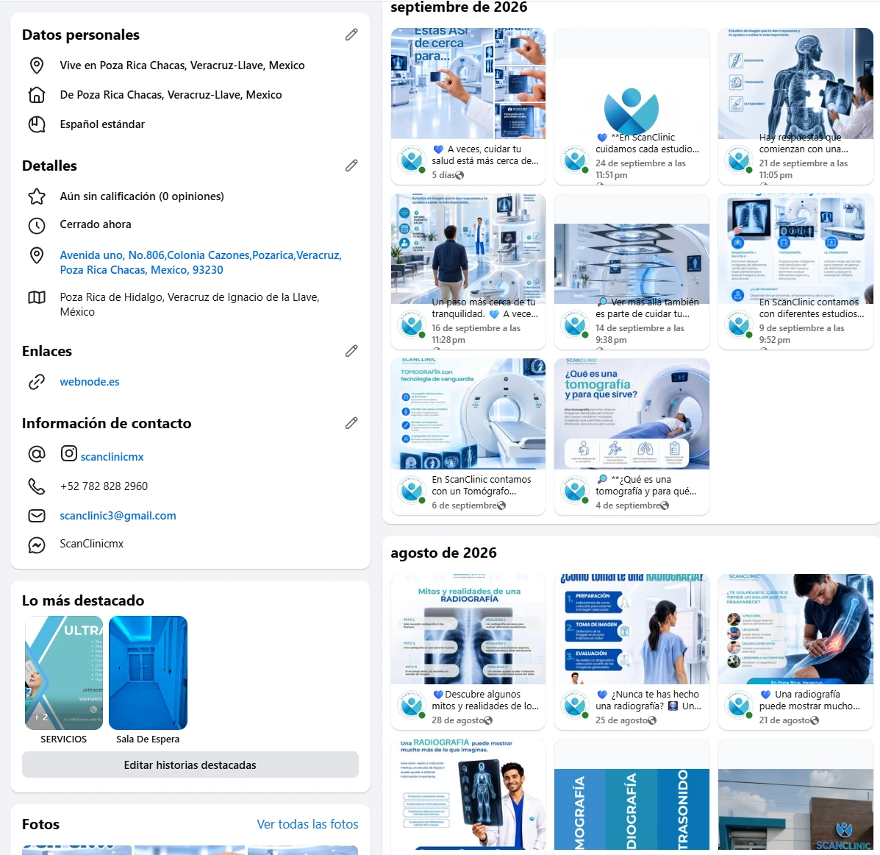This screenshot has width=880, height=855.
Task: Click Ver todas las fotos
Action: 307,824
